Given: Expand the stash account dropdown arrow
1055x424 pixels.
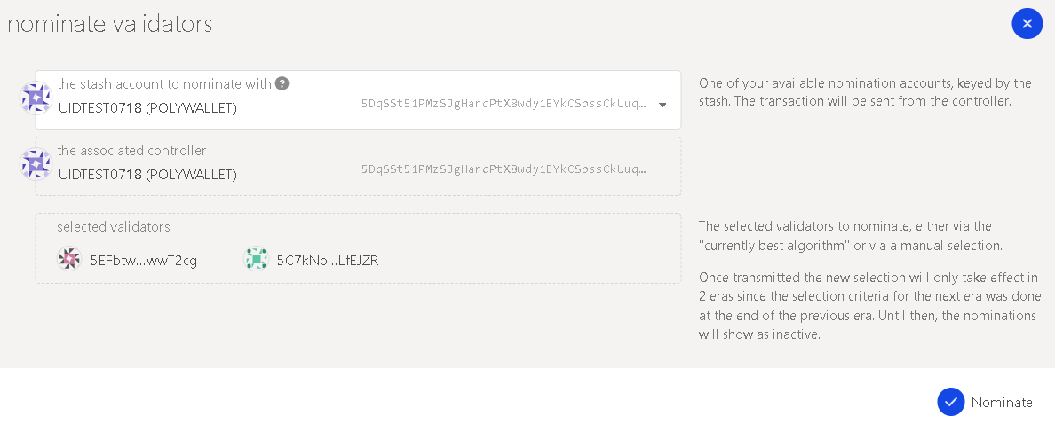Looking at the screenshot, I should click(662, 106).
